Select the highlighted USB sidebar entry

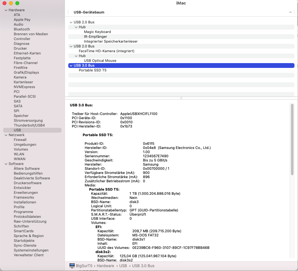[x=32, y=130]
